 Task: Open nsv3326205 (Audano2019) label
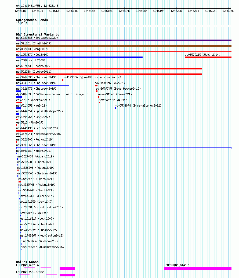[x=35, y=140]
